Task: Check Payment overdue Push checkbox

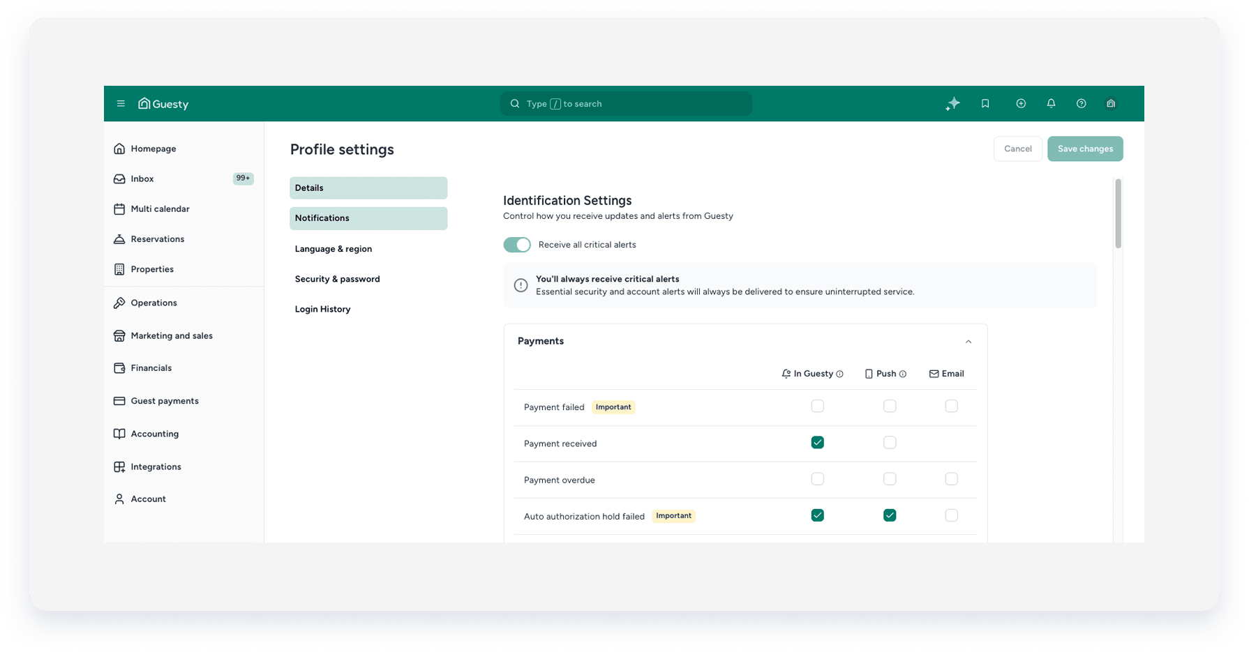Action: pos(890,479)
